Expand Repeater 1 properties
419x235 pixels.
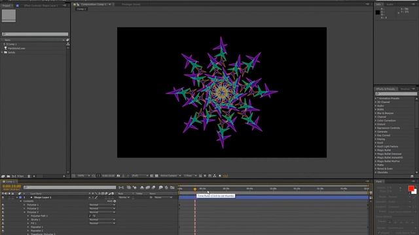click(x=28, y=227)
